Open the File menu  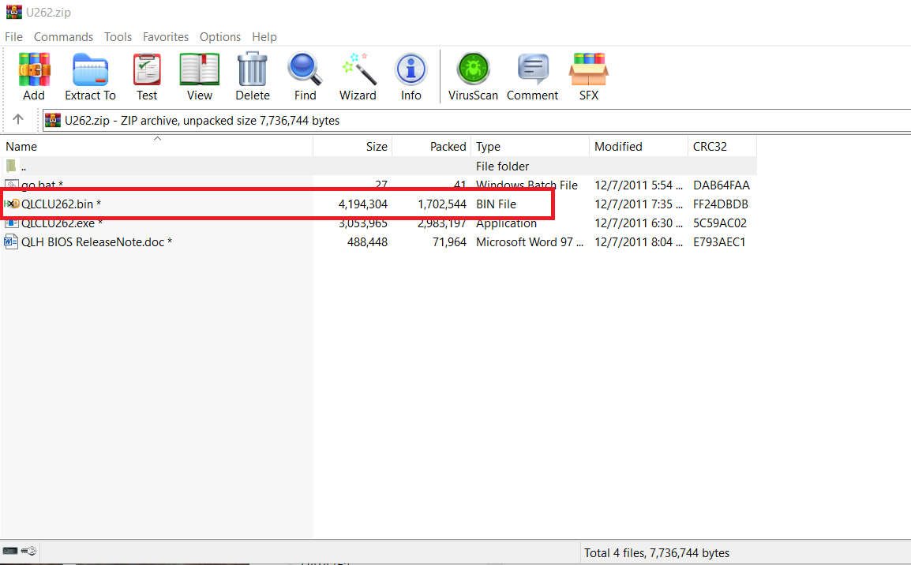point(14,36)
